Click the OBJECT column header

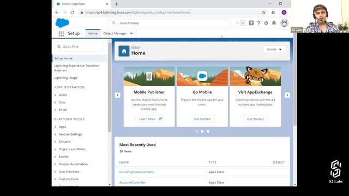tap(279, 162)
